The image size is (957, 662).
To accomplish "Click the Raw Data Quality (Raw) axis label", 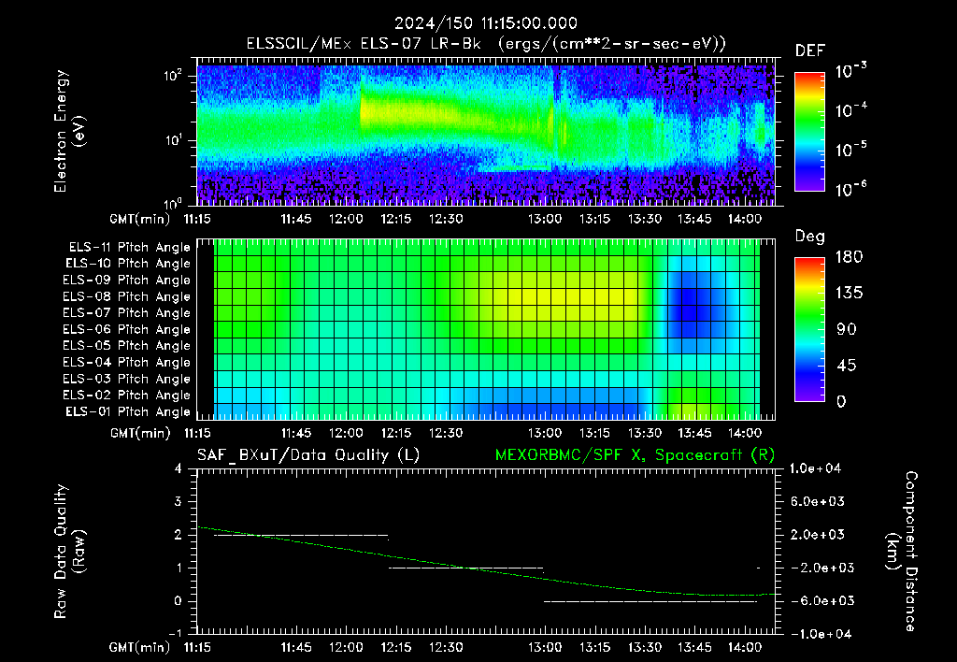I will pyautogui.click(x=69, y=552).
